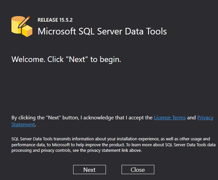Click the yellow cube in the logo

pos(27,31)
